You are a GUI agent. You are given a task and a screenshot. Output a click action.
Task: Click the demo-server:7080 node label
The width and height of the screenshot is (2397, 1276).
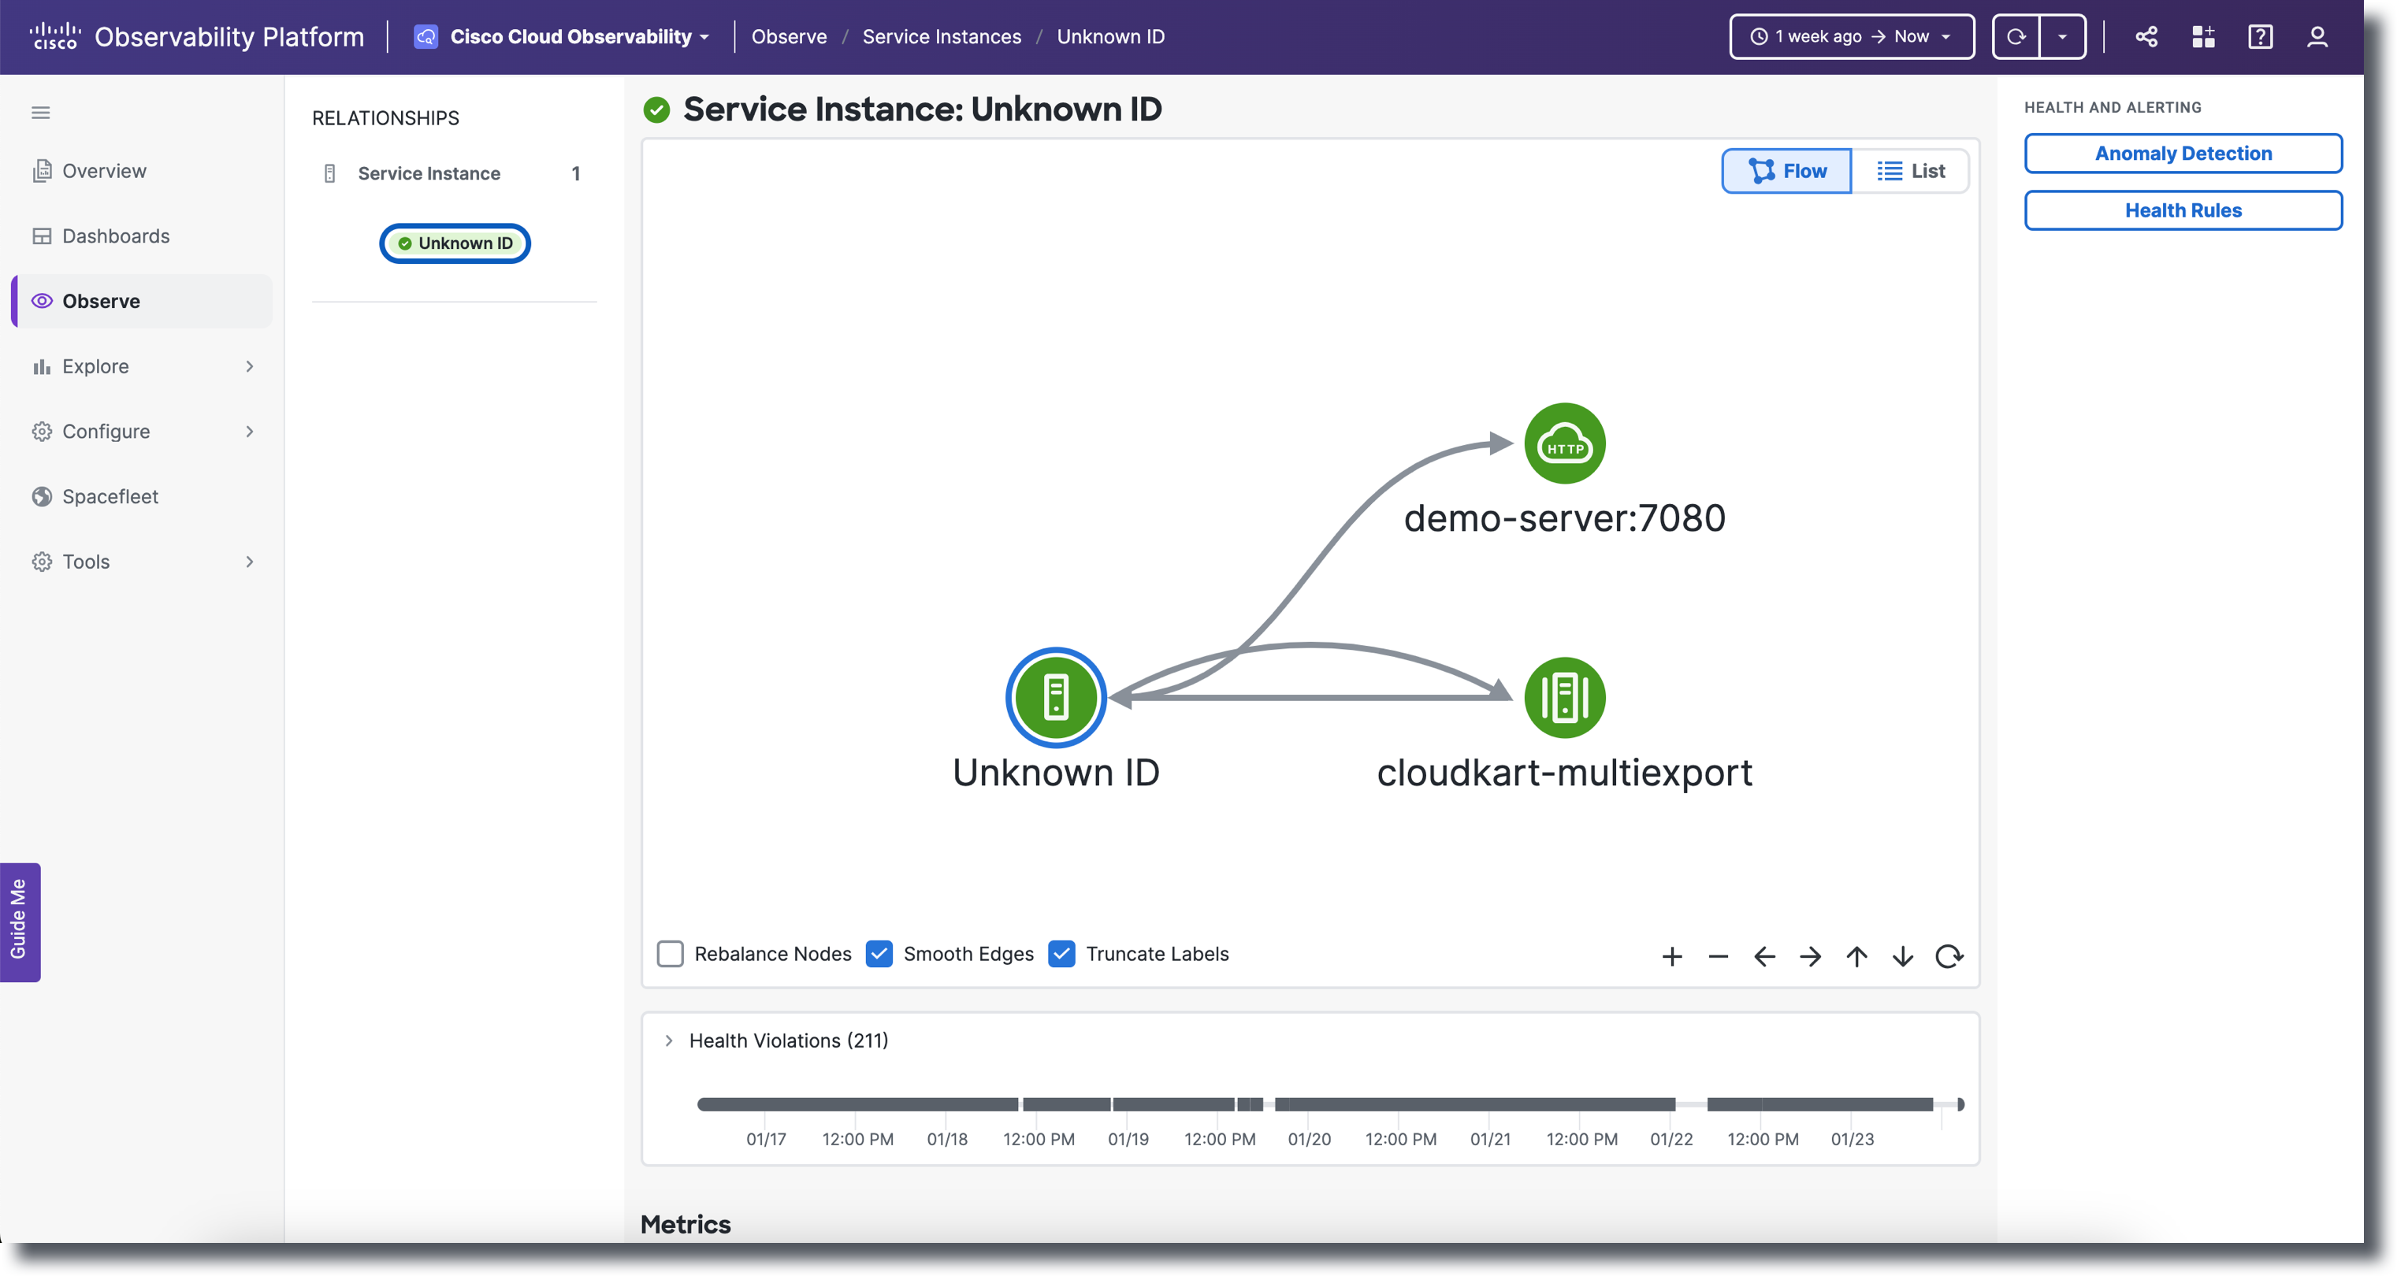(1564, 518)
